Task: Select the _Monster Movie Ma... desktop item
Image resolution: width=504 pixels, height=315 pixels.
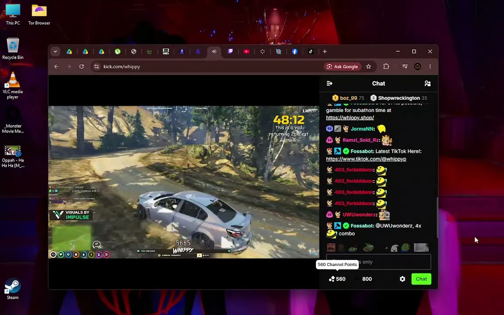Action: tap(13, 120)
